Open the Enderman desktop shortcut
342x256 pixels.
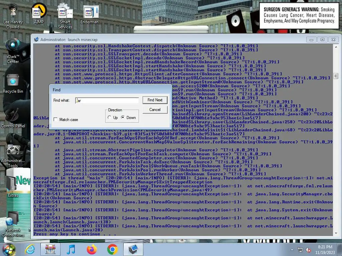tap(91, 14)
